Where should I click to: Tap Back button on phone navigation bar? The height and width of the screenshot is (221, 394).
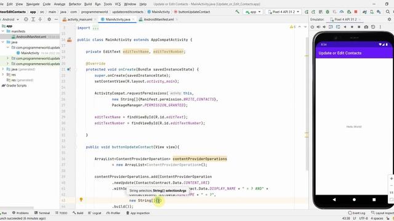click(x=334, y=200)
